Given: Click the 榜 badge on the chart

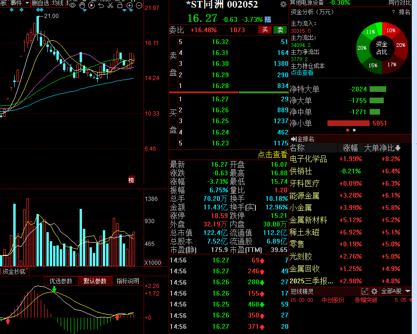Looking at the screenshot, I should coord(131,180).
